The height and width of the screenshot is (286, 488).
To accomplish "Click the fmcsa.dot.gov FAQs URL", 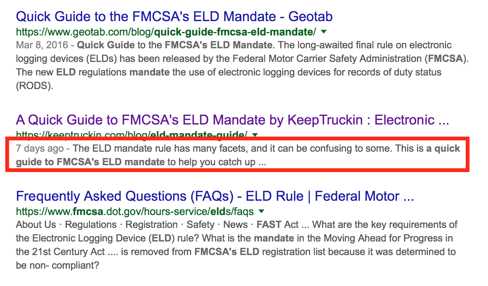I will pos(135,211).
